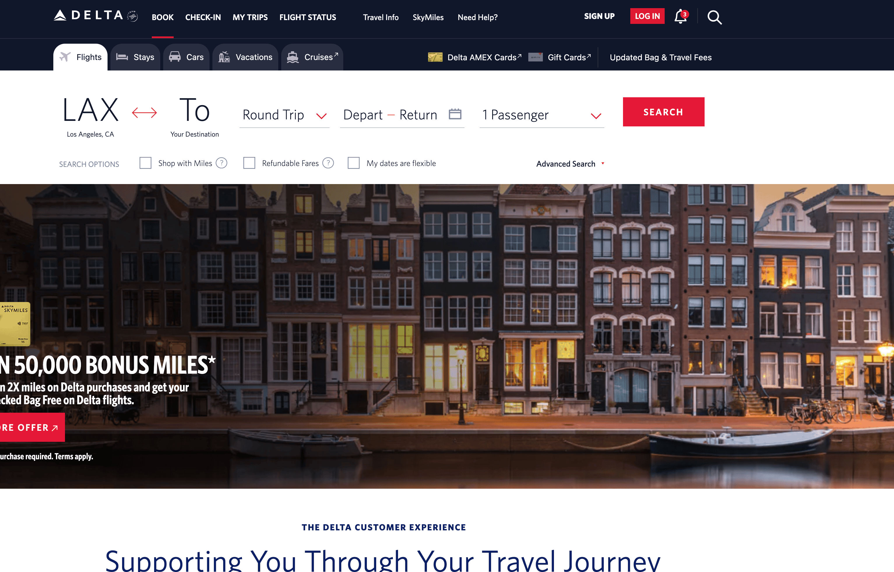Go to the Delta logo home
The image size is (894, 572).
(96, 16)
